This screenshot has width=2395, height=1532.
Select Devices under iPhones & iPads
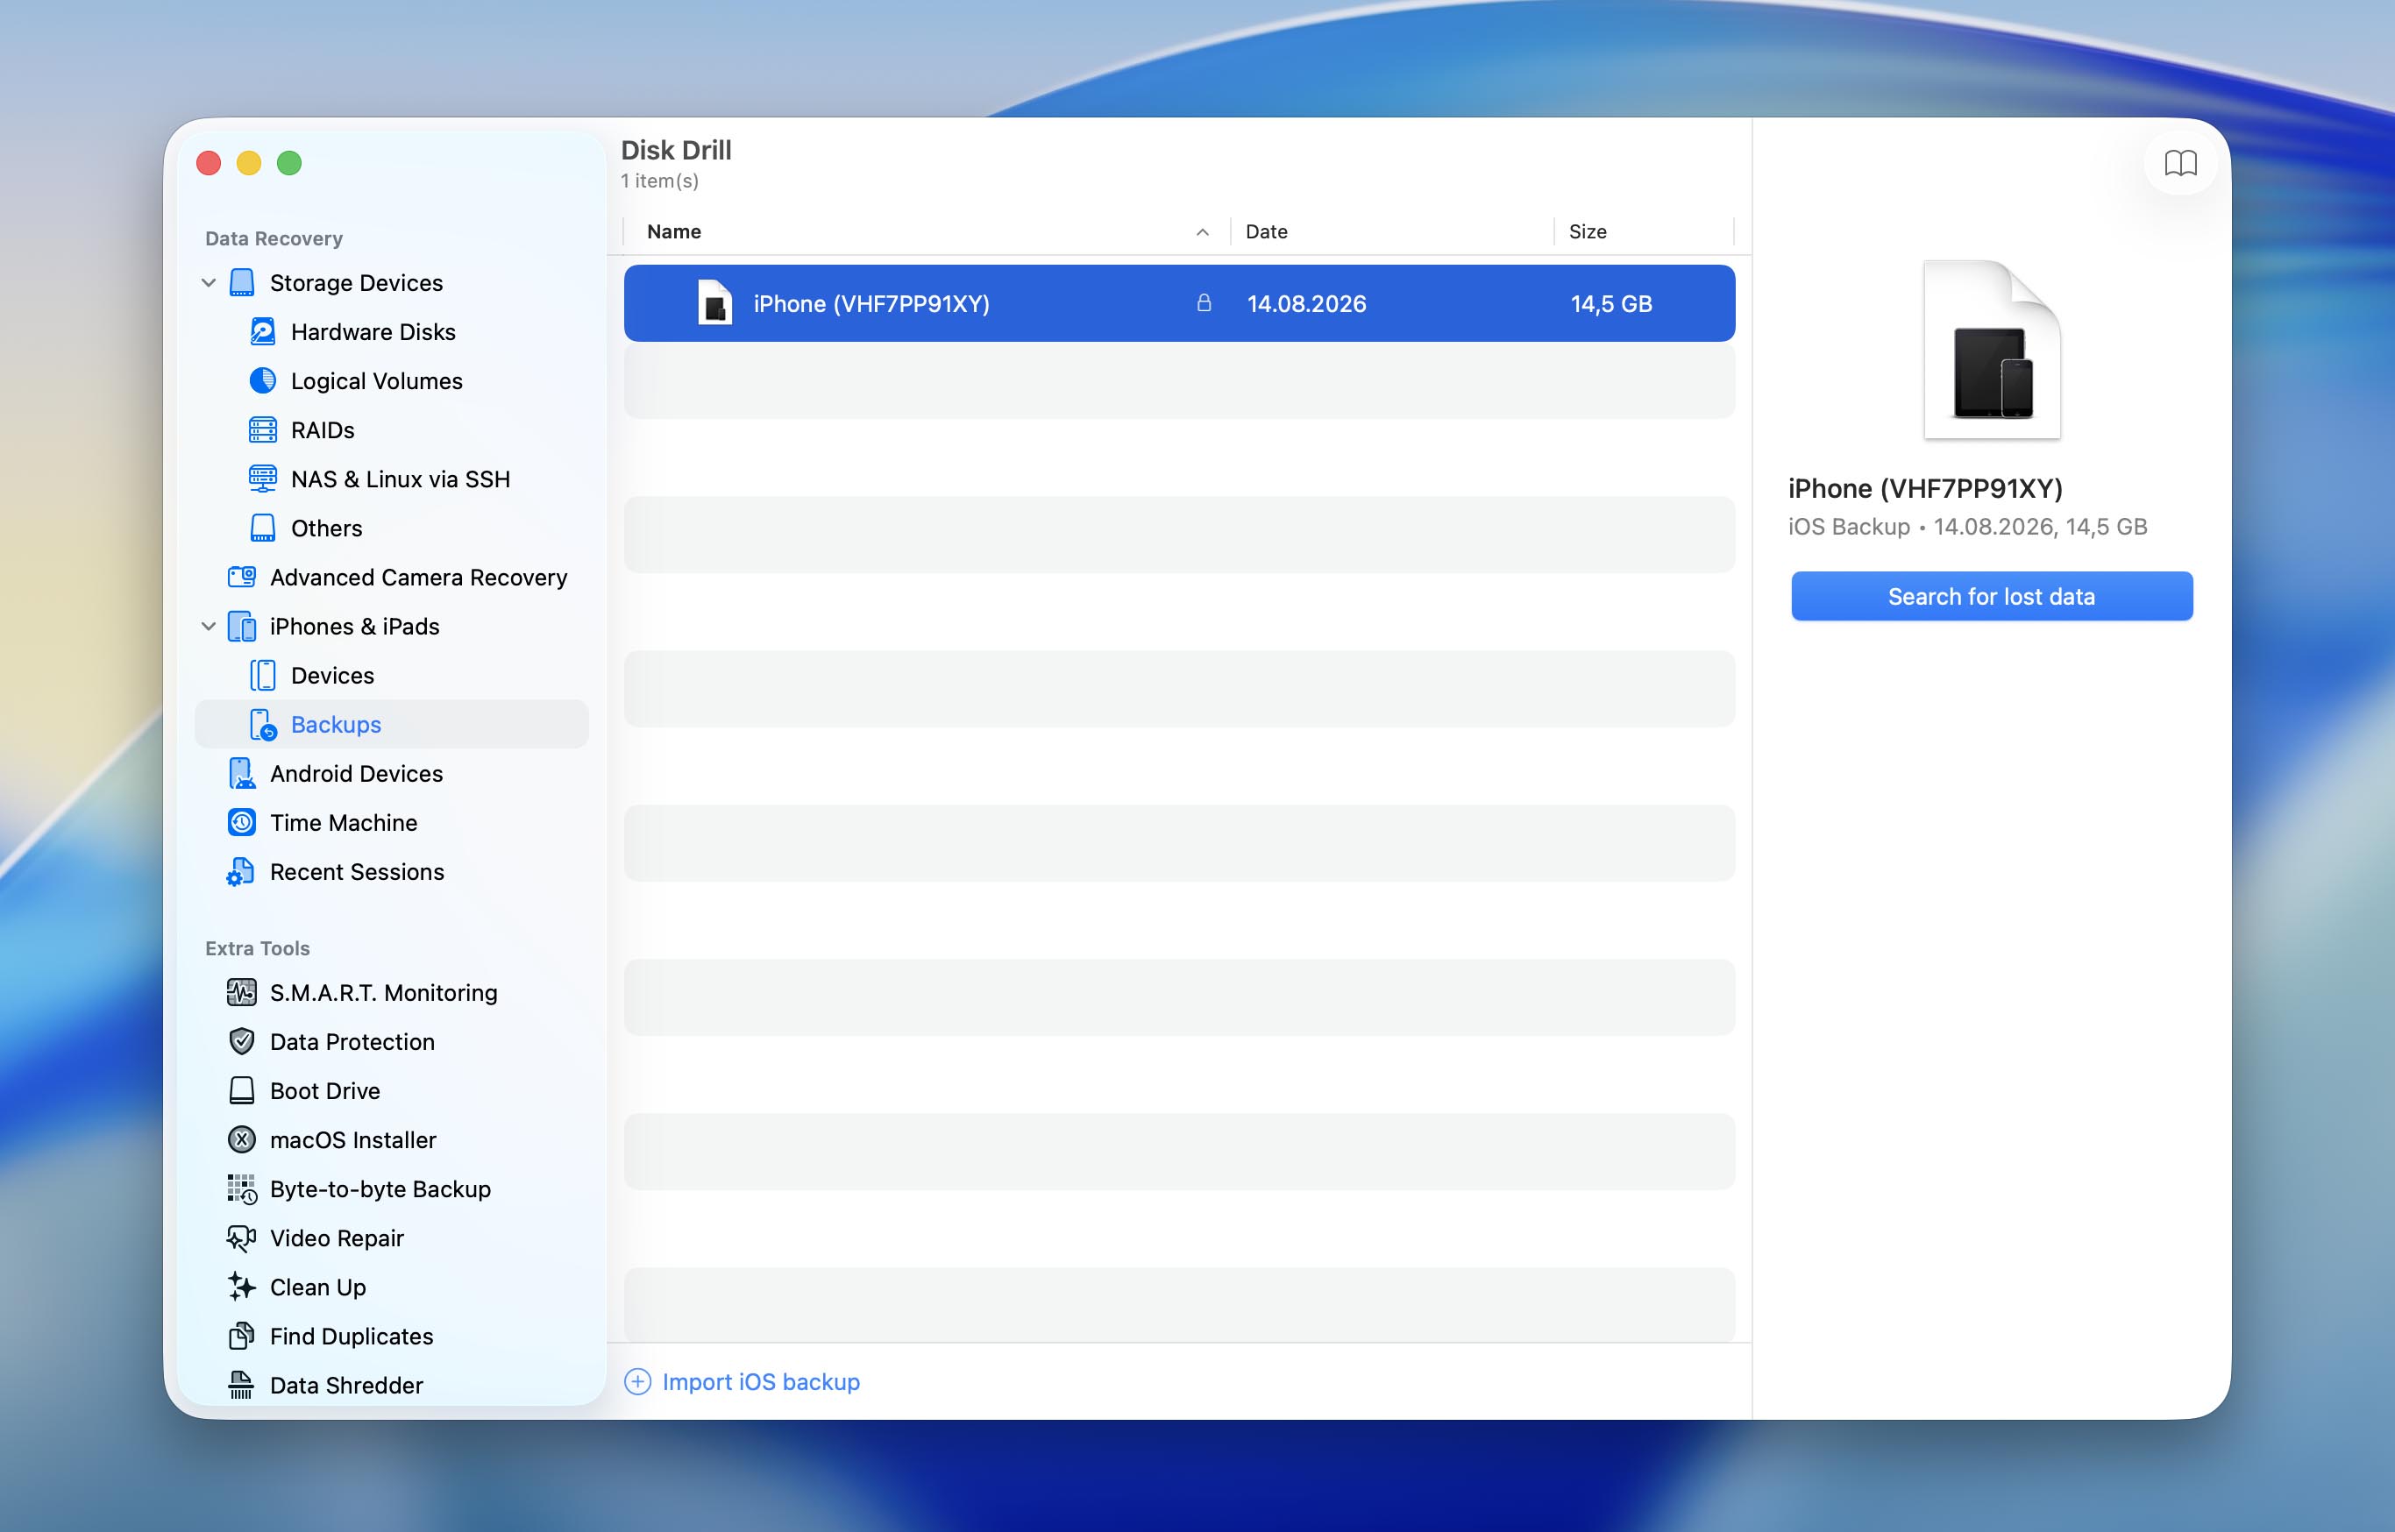(x=332, y=675)
